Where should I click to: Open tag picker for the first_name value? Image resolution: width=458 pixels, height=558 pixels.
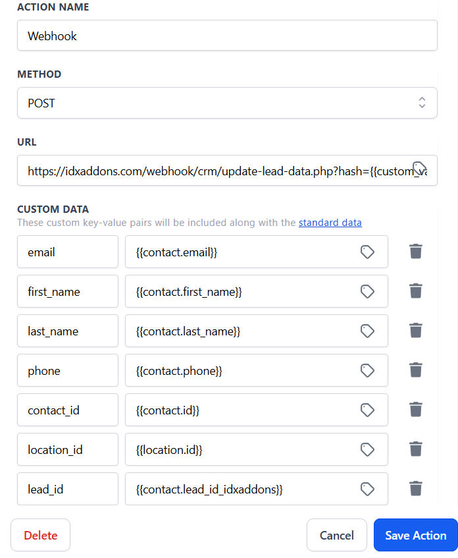click(x=367, y=291)
